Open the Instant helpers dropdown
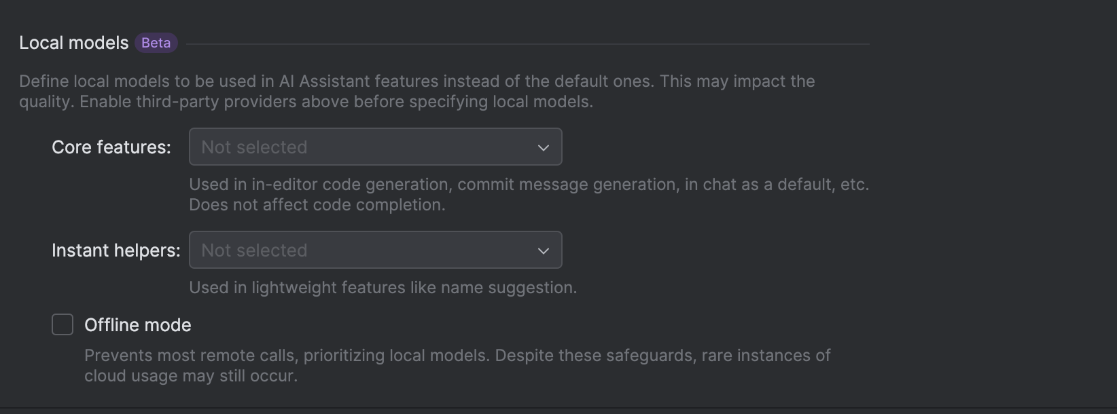 pos(375,250)
